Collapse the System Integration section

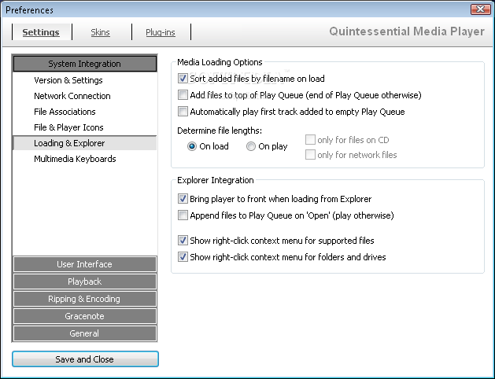(85, 64)
